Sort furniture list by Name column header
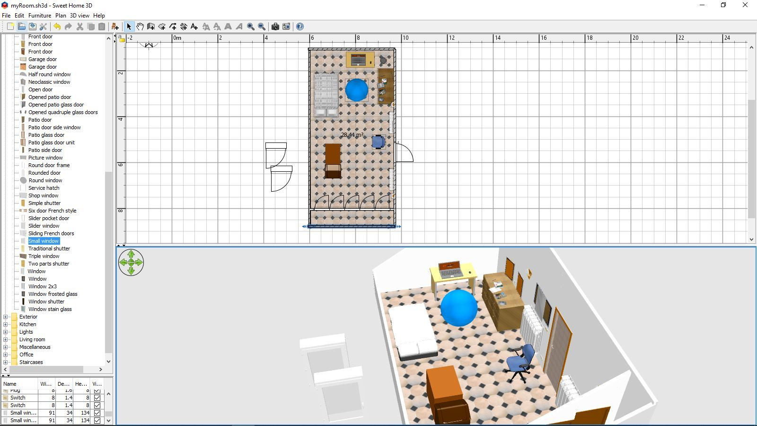This screenshot has width=757, height=426. tap(19, 383)
